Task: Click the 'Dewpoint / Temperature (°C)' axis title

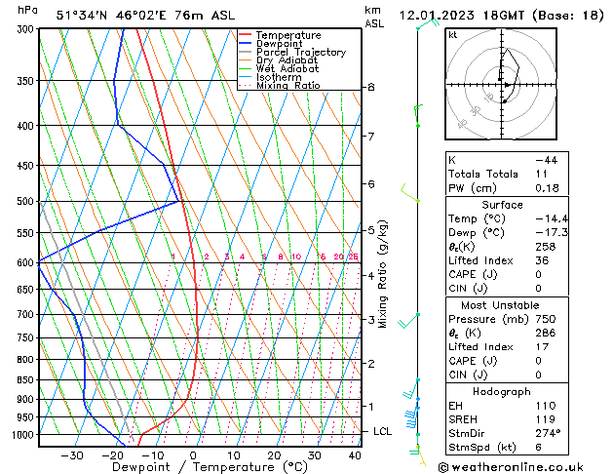Action: (x=210, y=467)
